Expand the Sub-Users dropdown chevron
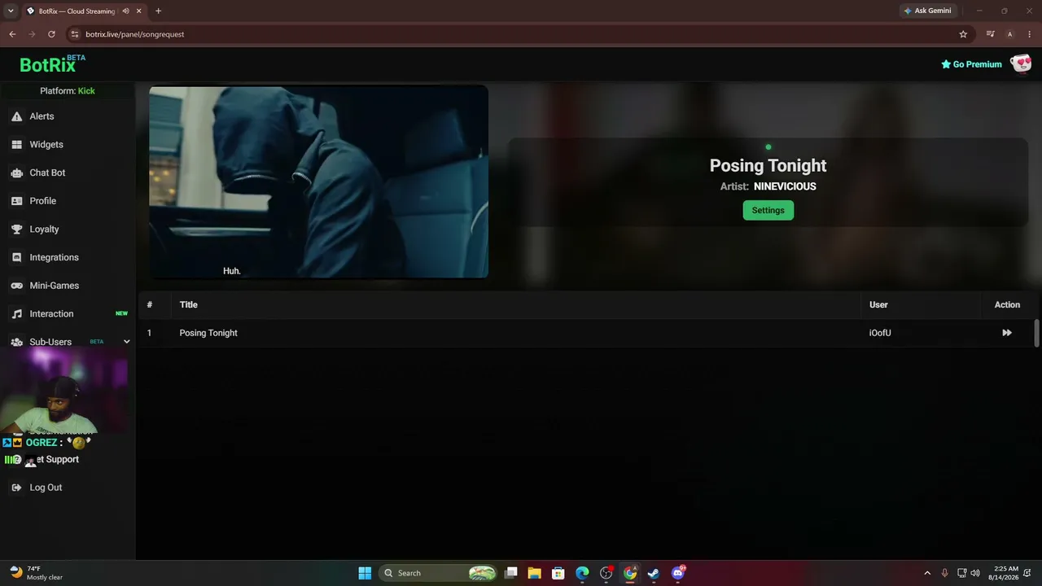 [x=126, y=342]
